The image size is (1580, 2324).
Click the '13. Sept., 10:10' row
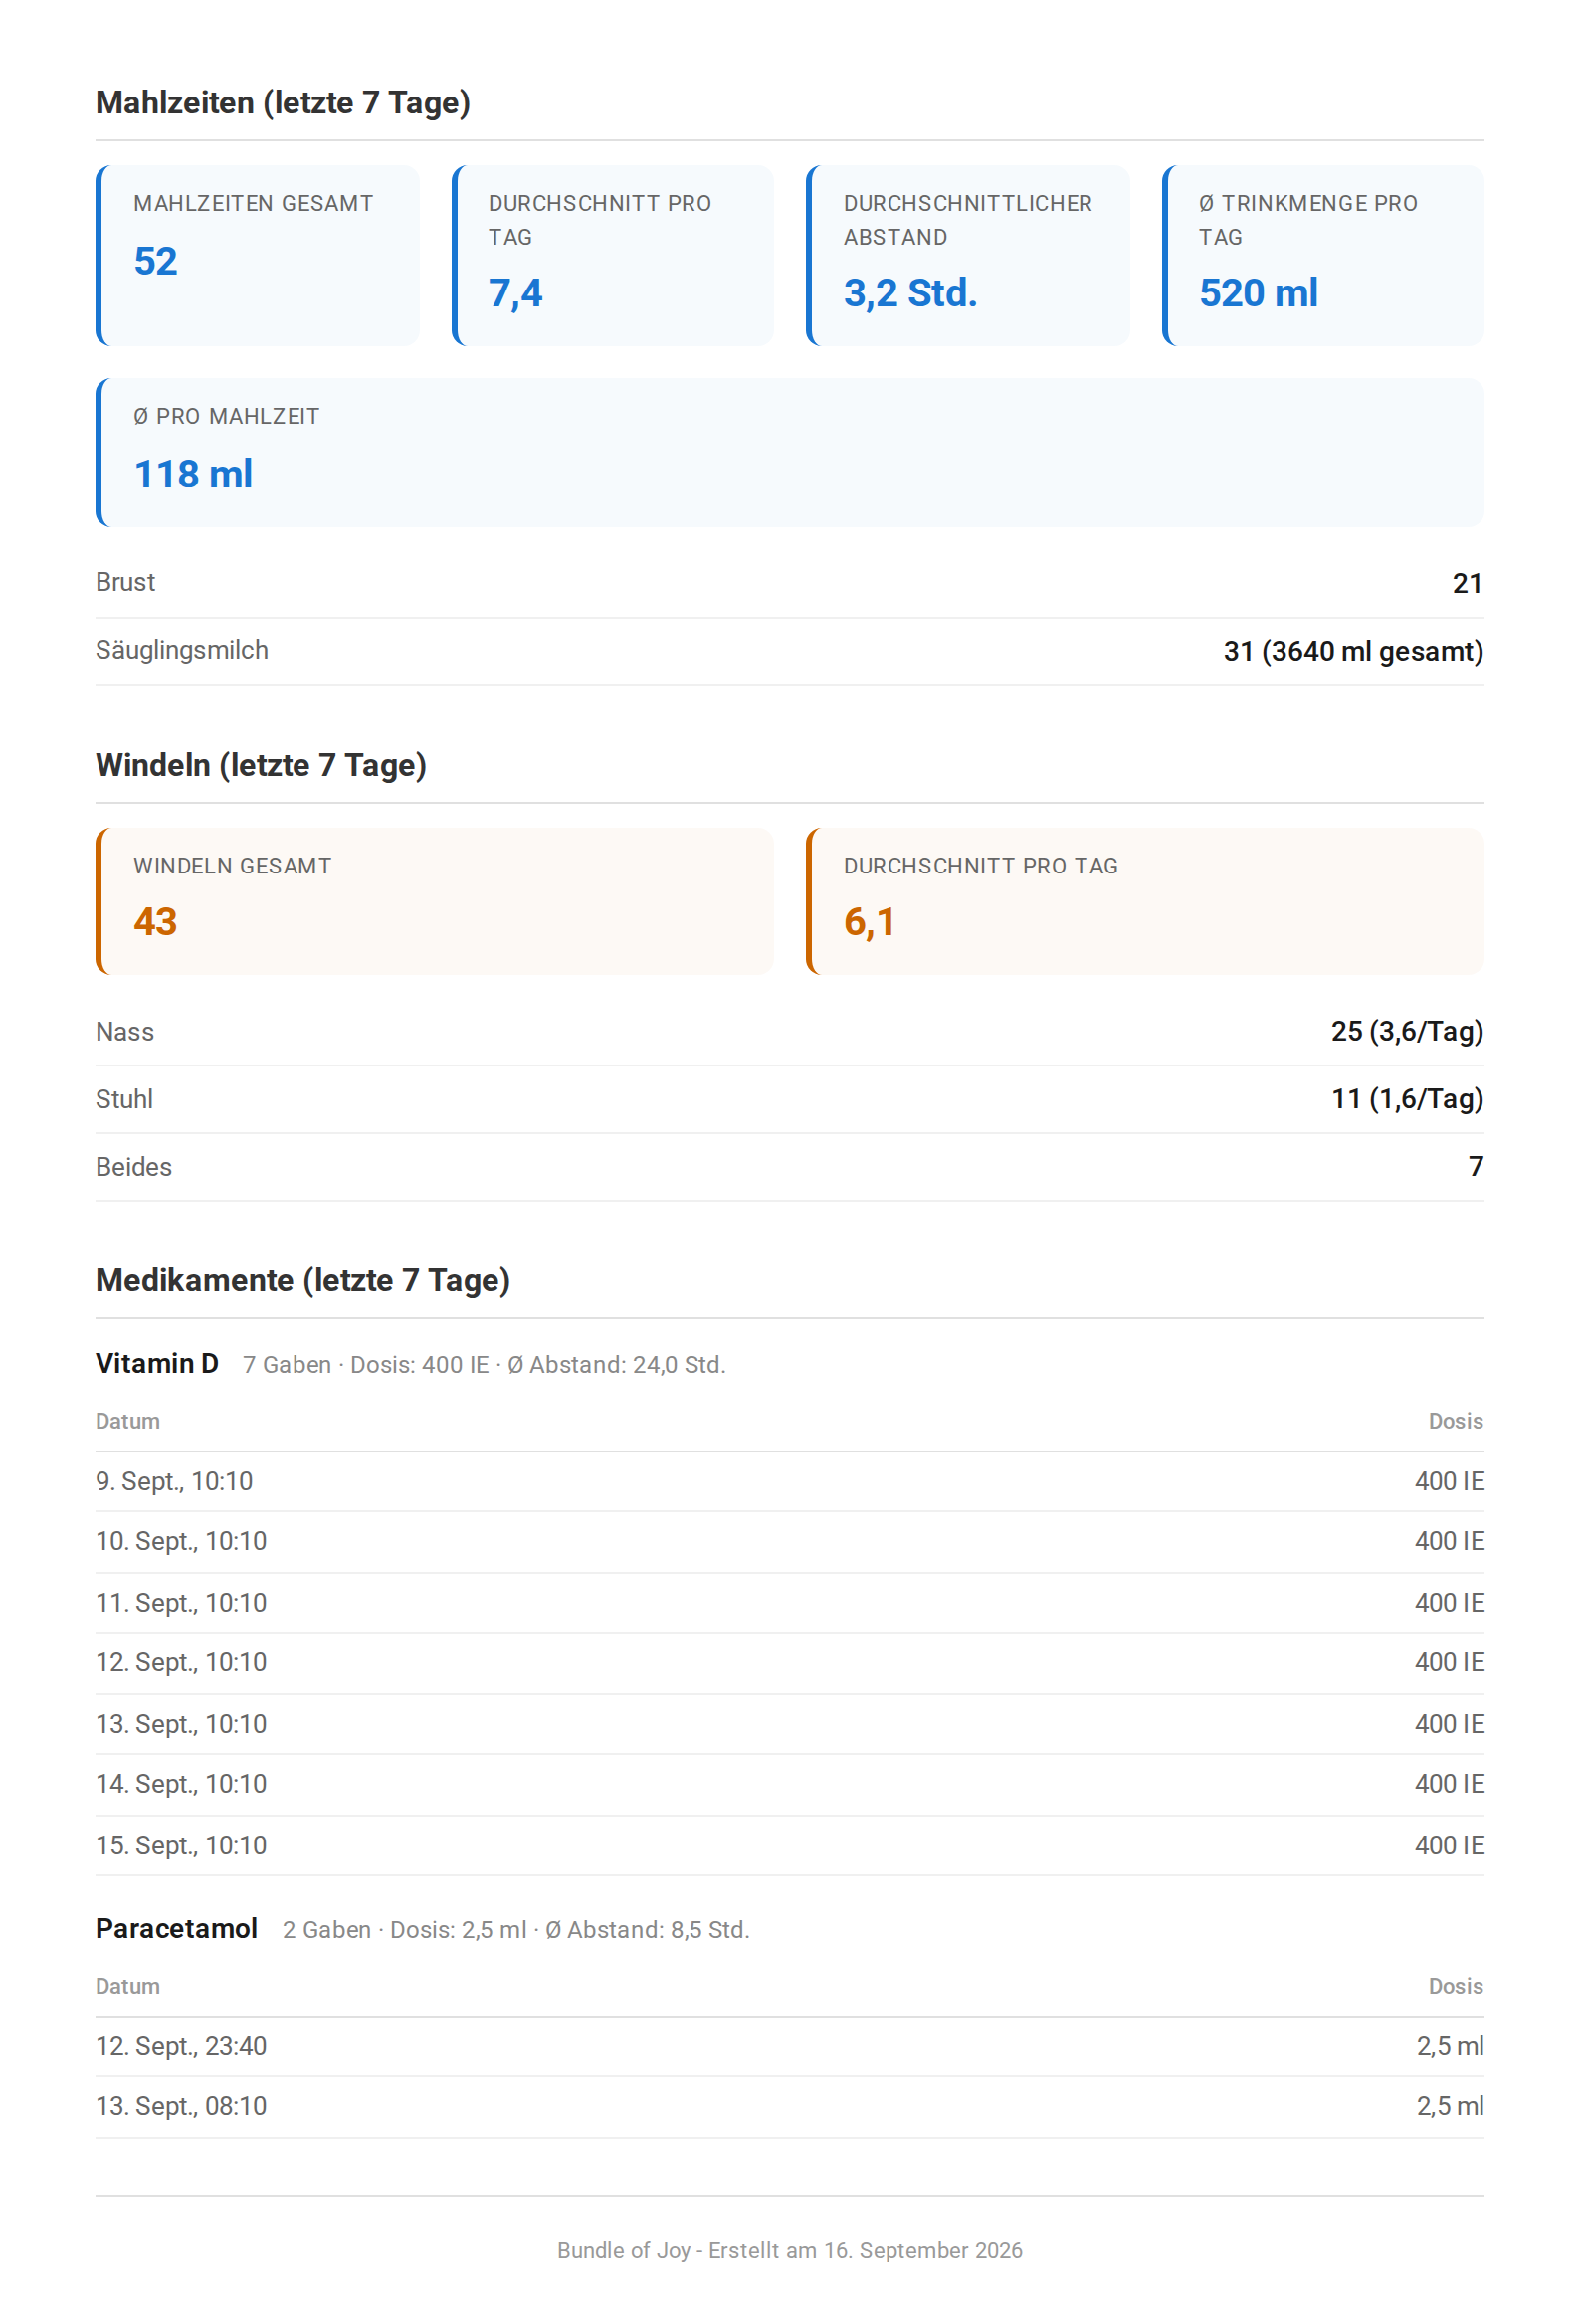tap(790, 1725)
